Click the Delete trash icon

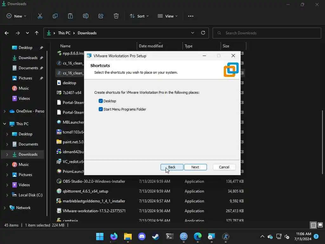point(116,16)
